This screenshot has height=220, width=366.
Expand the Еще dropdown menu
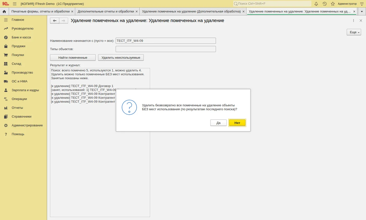[354, 32]
